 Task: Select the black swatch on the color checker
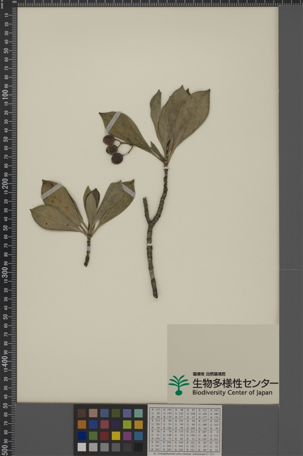tap(139, 447)
